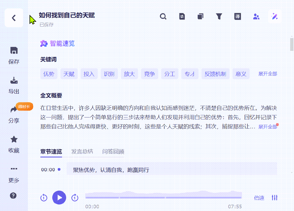This screenshot has width=294, height=211.
Task: Open the 问答回顾 tab
Action: (113, 152)
